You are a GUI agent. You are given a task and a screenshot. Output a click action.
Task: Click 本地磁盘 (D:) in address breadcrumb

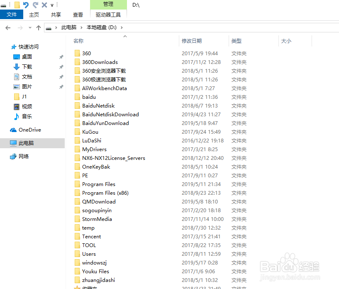(x=101, y=27)
